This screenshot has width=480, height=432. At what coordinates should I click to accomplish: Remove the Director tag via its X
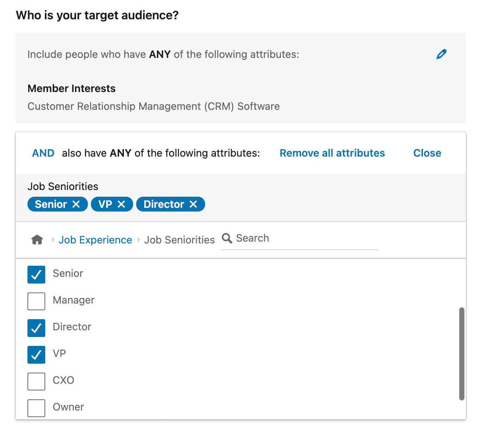click(193, 204)
